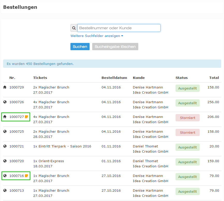Viewport: 224px width, 201px height.
Task: Click the Ausgestellt status of order 1000721
Action: [187, 147]
